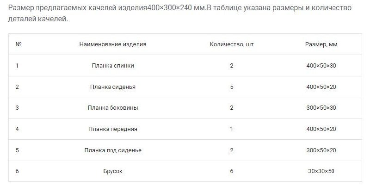Image resolution: width=370 pixels, height=193 pixels.
Task: Click the 300×50×20 size value
Action: [x=321, y=150]
